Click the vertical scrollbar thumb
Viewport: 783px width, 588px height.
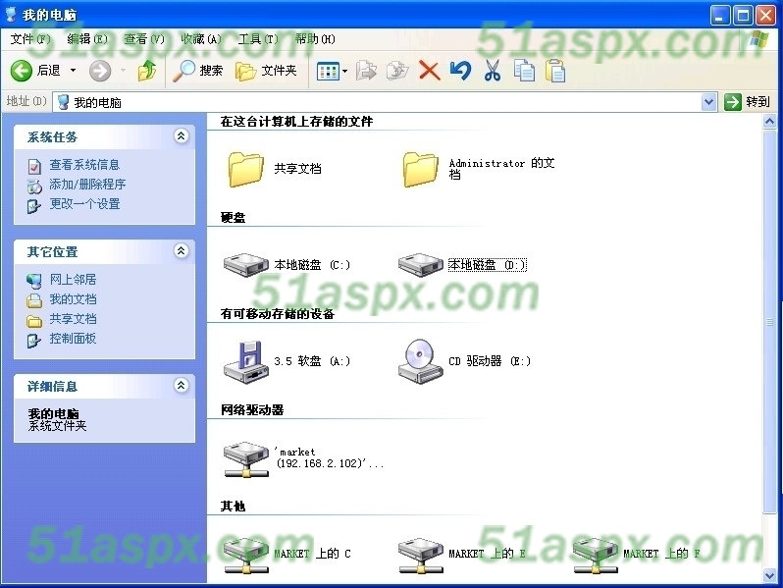click(769, 322)
